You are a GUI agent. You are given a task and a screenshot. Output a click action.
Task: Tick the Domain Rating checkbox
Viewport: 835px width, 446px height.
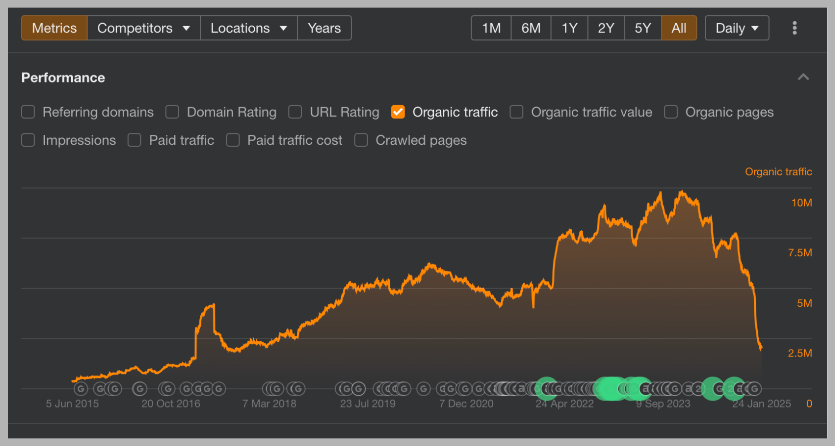(x=172, y=112)
